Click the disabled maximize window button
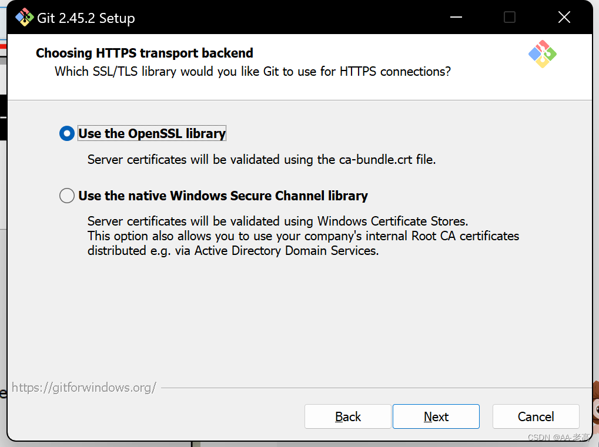The height and width of the screenshot is (447, 599). click(510, 17)
